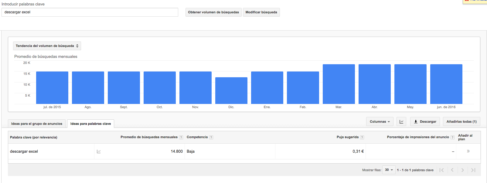The image size is (487, 183).
Task: Select the Ago. bar in the chart
Action: click(x=88, y=88)
